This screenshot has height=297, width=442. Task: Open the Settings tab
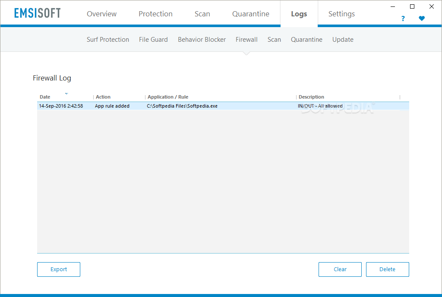pyautogui.click(x=341, y=14)
